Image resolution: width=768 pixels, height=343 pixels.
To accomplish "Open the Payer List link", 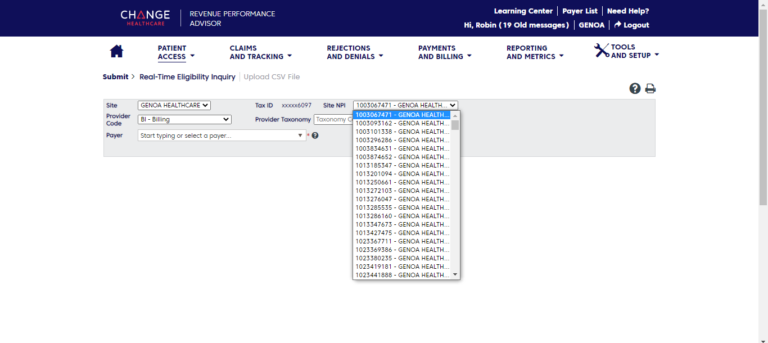I will point(580,11).
